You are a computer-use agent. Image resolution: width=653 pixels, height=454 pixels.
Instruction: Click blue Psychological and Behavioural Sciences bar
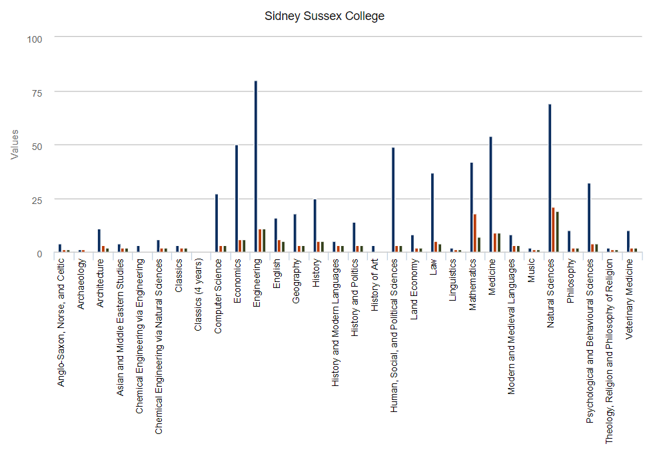pos(589,217)
